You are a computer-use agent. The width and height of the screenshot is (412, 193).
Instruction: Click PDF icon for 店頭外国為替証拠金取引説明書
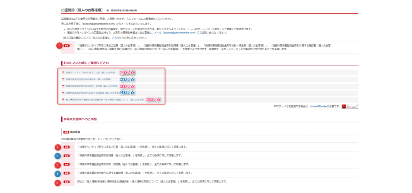(63, 80)
